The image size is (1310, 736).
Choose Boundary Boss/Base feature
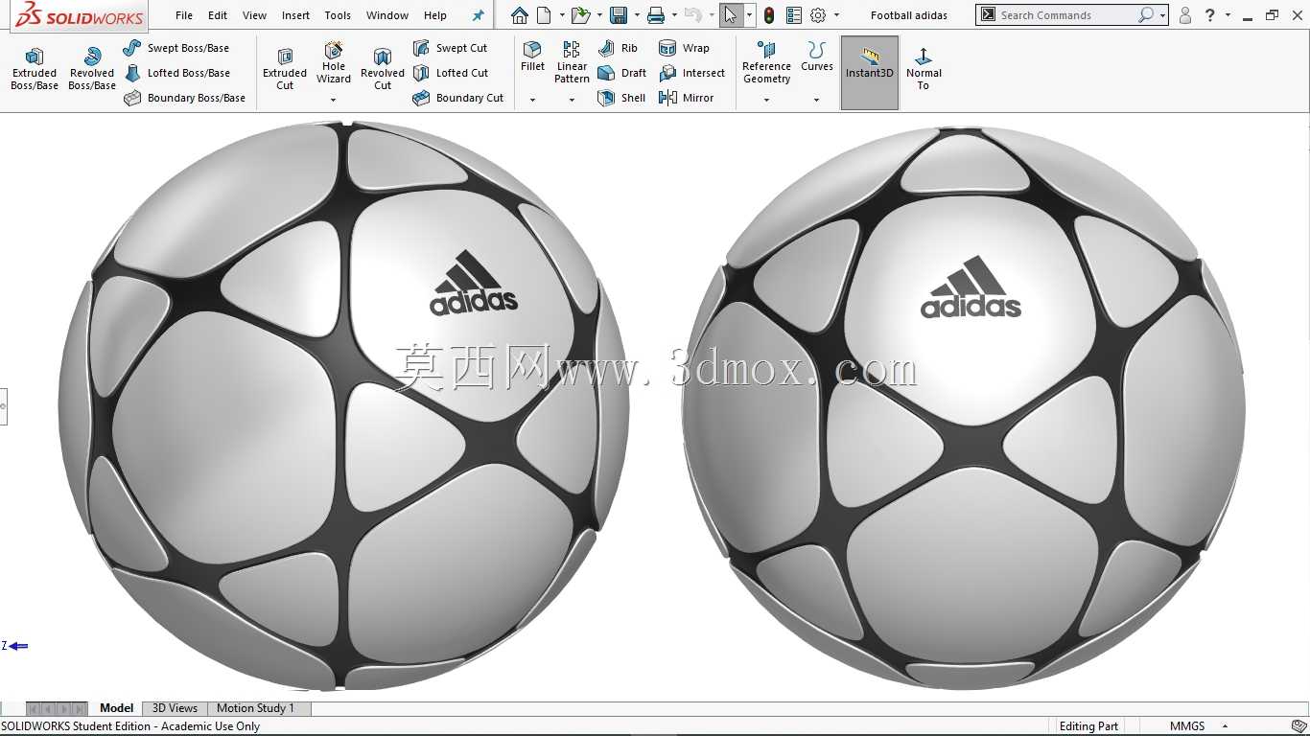185,98
